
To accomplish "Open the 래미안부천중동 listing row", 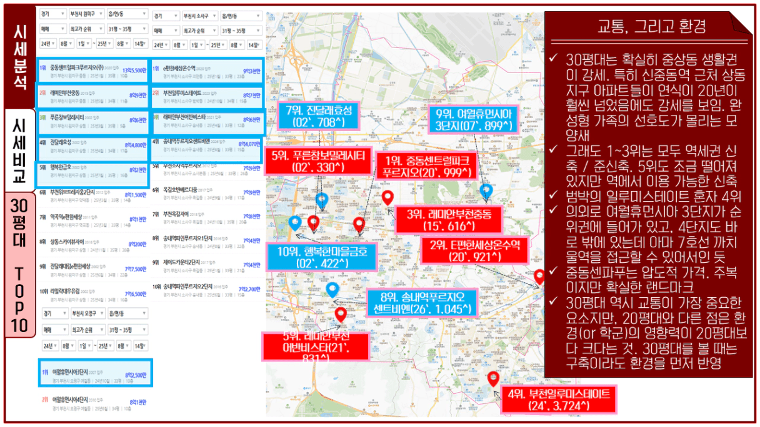I will (93, 95).
